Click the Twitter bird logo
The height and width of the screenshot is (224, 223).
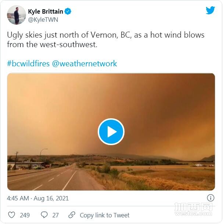pos(210,10)
